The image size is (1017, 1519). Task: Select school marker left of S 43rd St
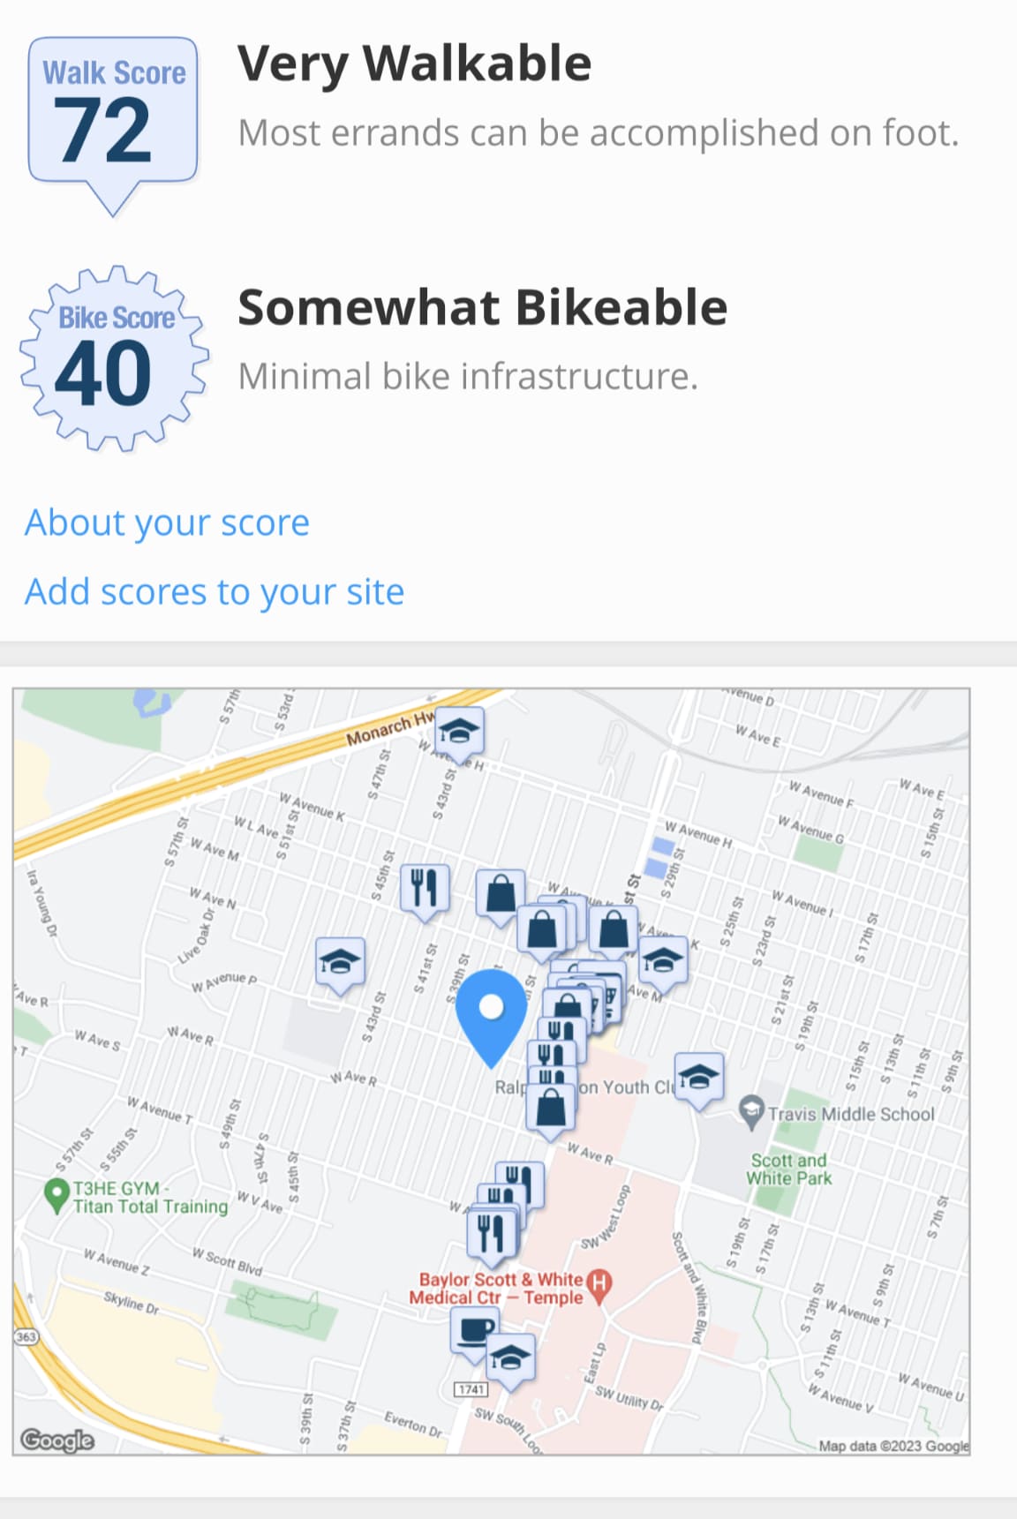pos(341,964)
